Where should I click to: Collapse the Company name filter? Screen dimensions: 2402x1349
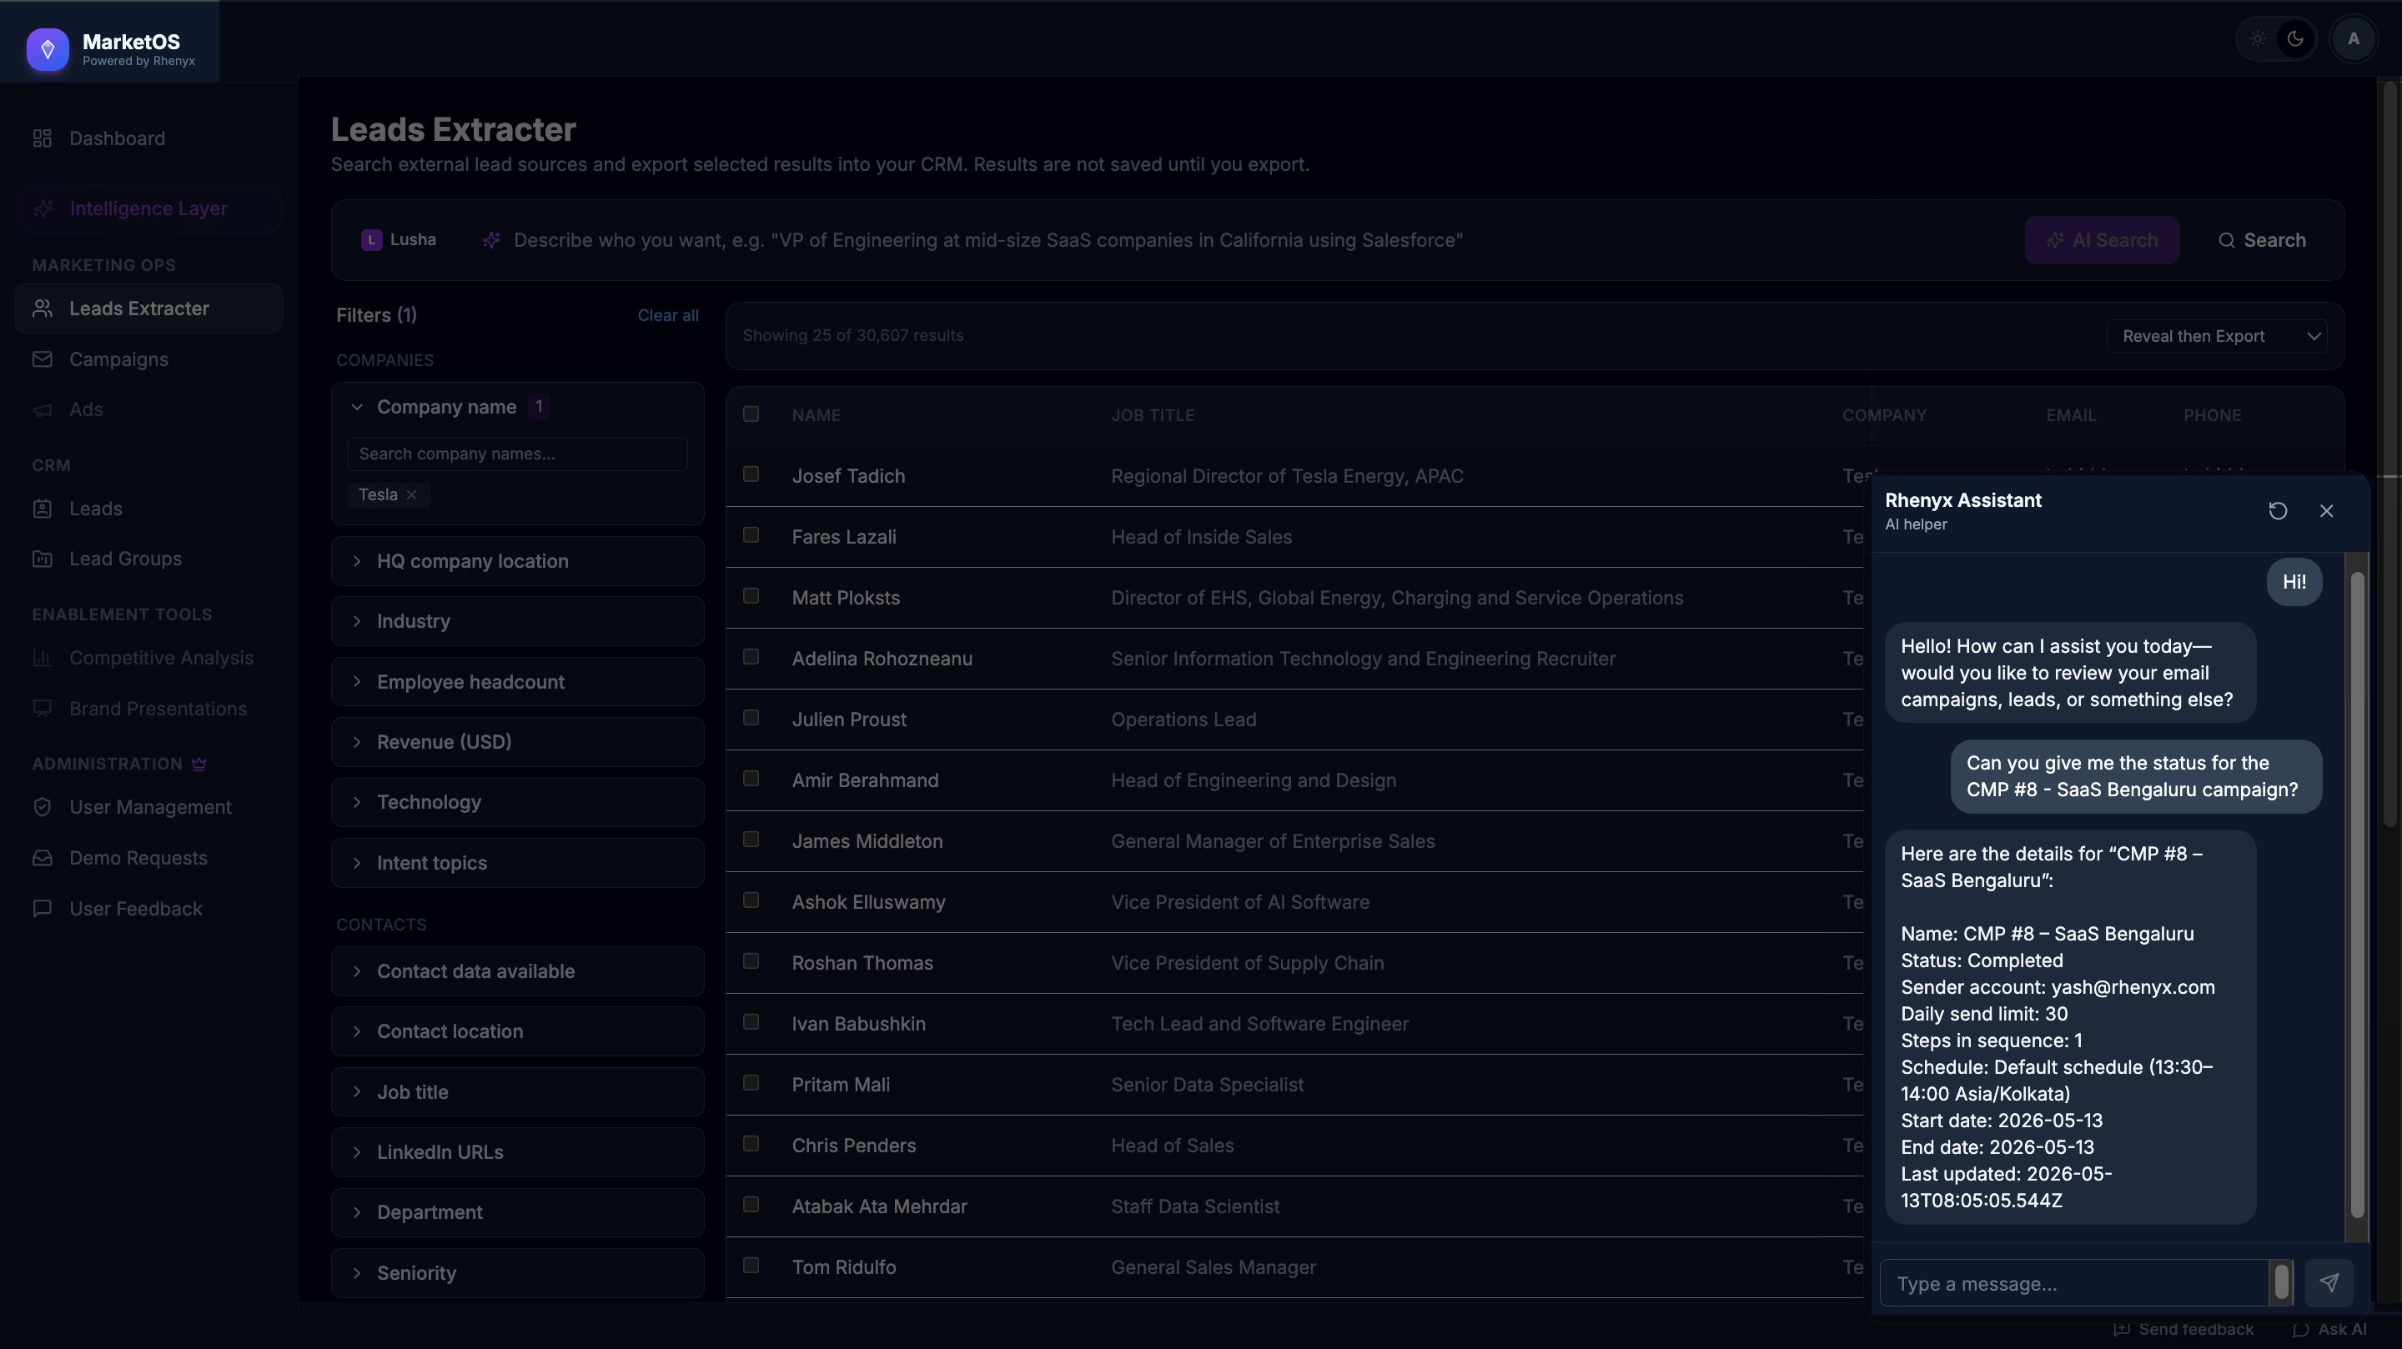click(517, 407)
